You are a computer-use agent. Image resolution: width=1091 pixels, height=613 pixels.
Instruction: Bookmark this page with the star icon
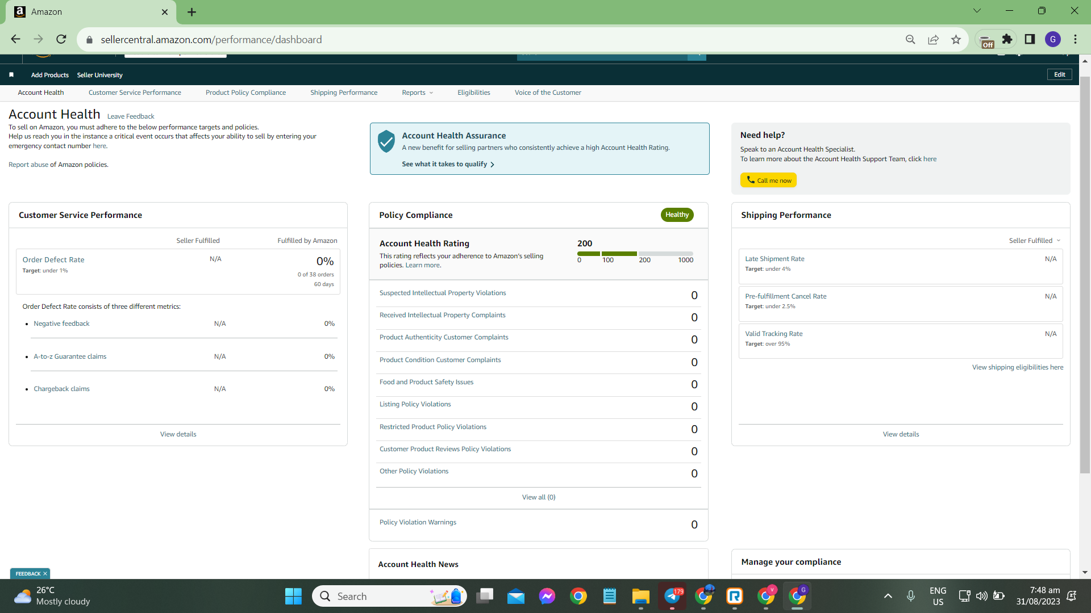point(956,39)
